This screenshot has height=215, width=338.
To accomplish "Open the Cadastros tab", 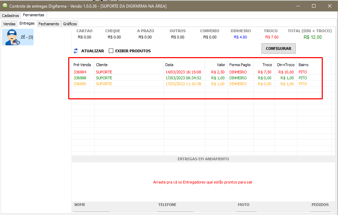I will tap(10, 16).
